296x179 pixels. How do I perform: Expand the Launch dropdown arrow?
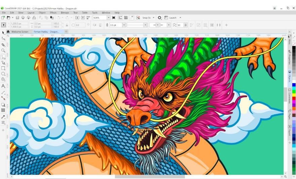(180, 18)
